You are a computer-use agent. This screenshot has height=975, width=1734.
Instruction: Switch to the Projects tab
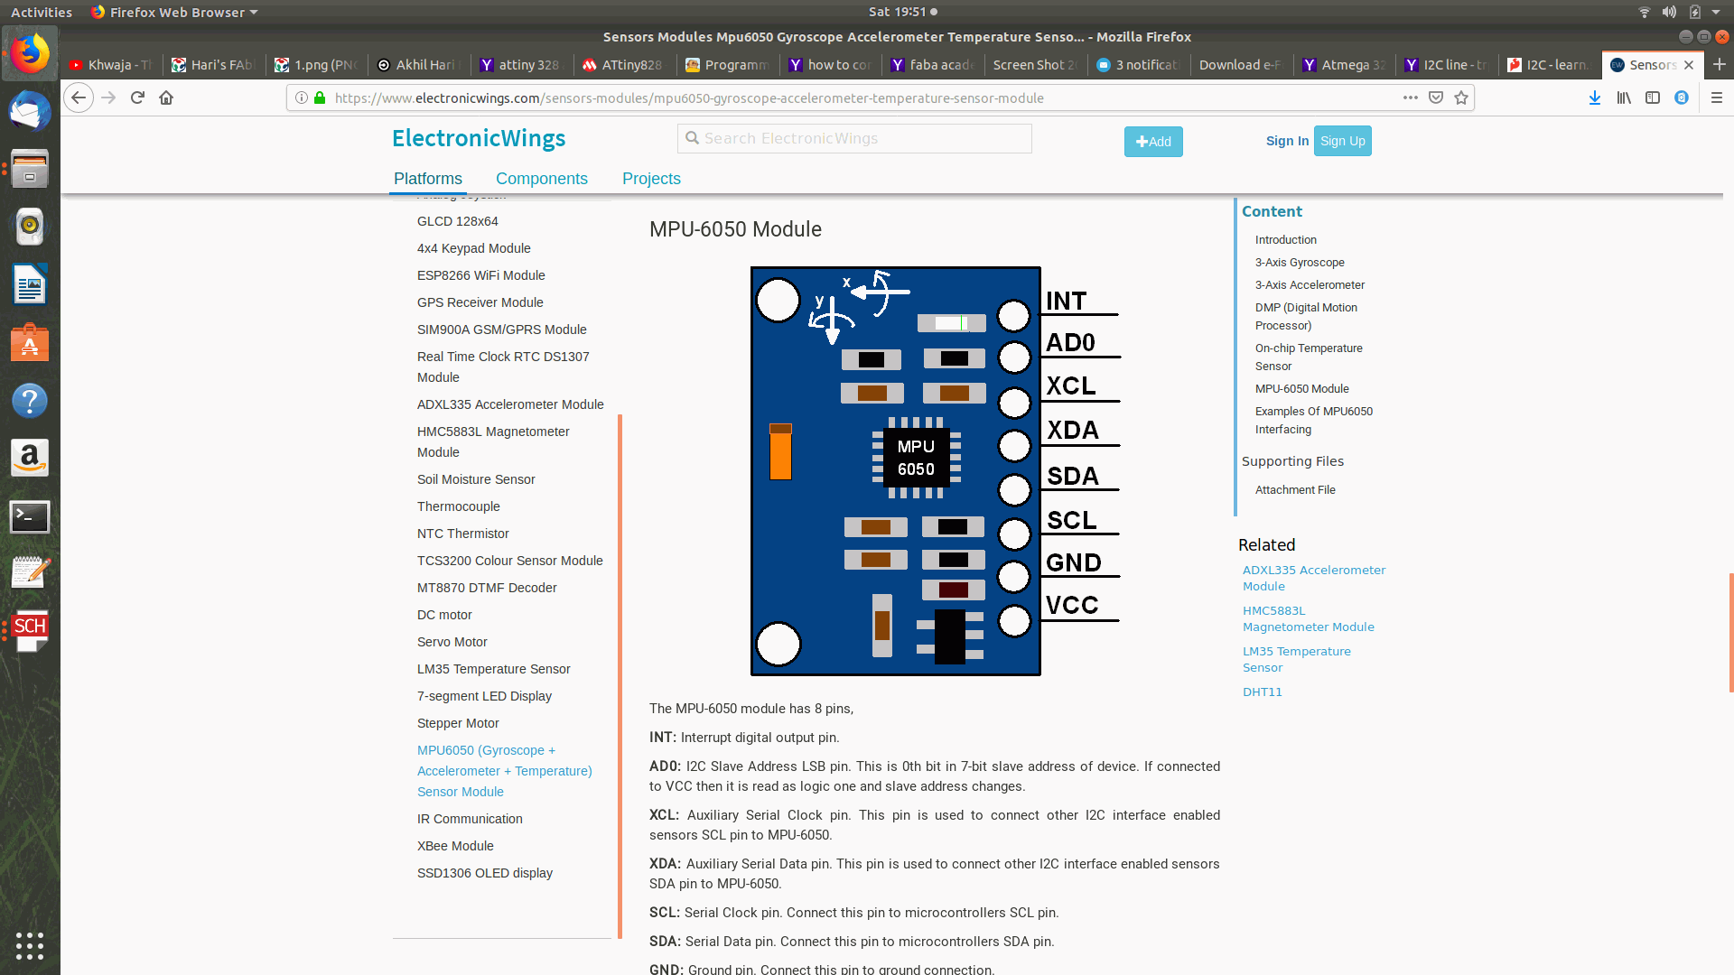pos(651,179)
